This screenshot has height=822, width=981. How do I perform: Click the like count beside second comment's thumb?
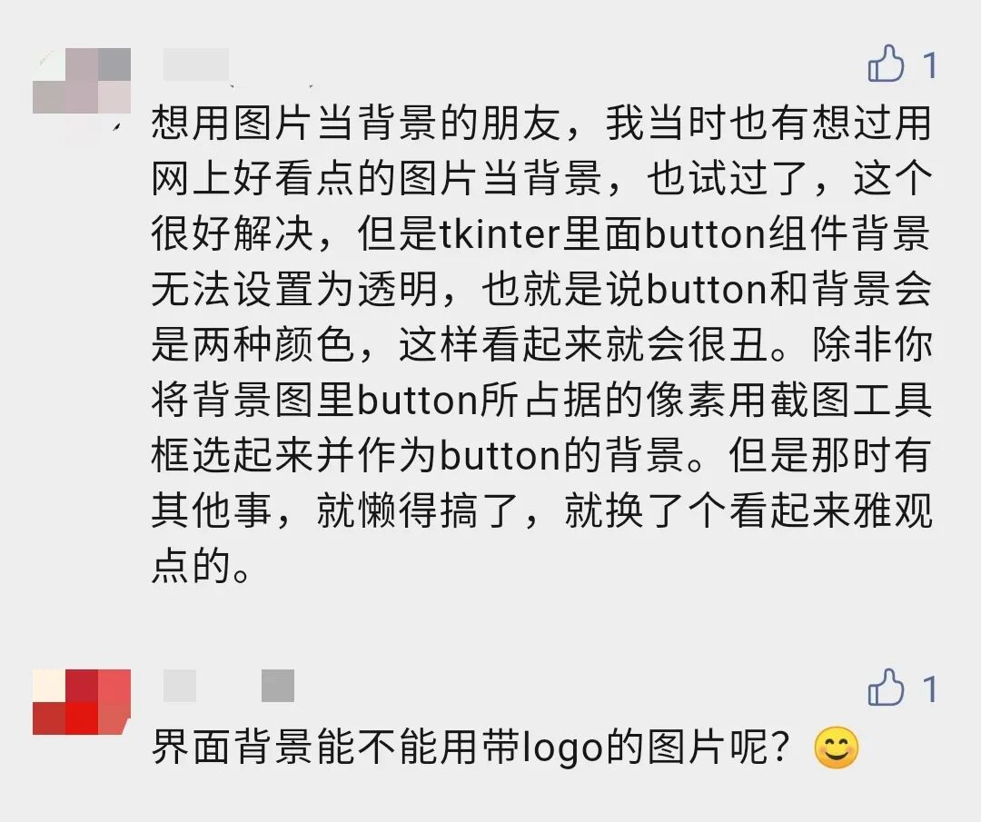(x=930, y=689)
